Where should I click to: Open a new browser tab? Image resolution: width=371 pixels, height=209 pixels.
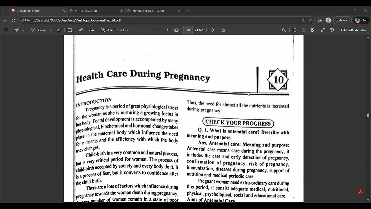click(188, 11)
